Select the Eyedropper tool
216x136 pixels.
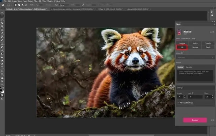[2, 33]
